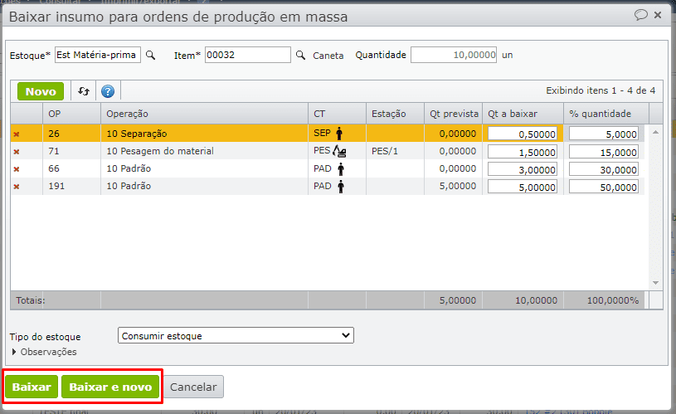
Task: Click the magnifier icon next to Item field
Action: (300, 56)
